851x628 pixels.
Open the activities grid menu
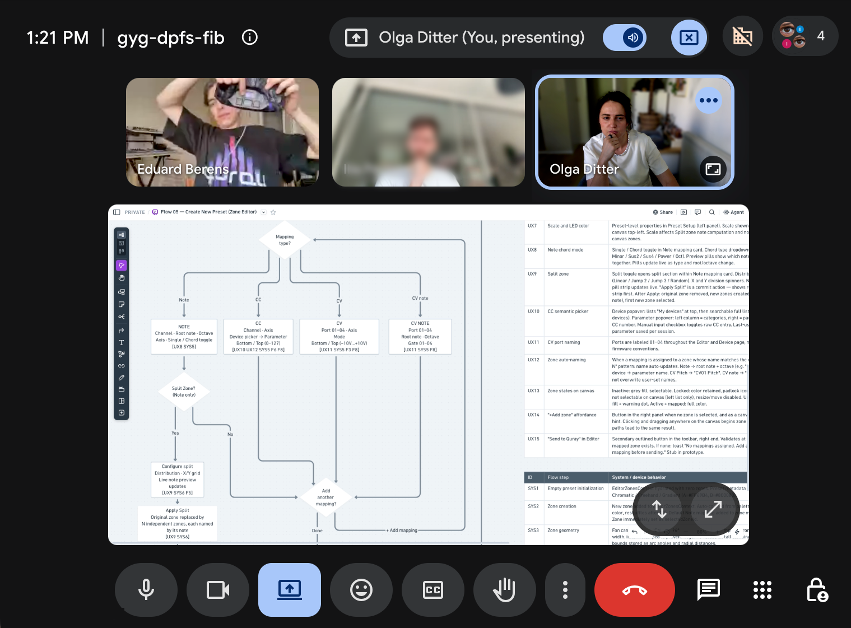click(x=762, y=590)
